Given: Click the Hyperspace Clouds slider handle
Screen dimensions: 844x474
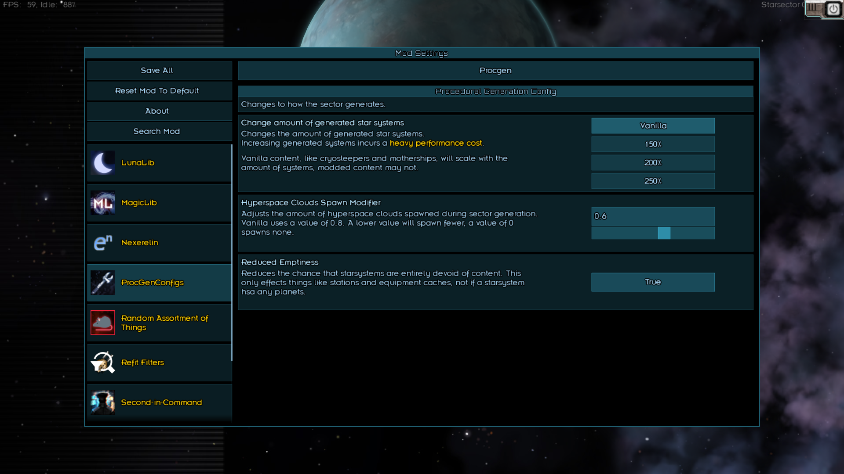Looking at the screenshot, I should coord(664,233).
